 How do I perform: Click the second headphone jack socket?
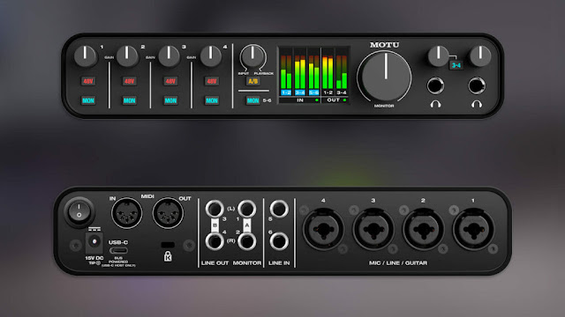[x=477, y=86]
